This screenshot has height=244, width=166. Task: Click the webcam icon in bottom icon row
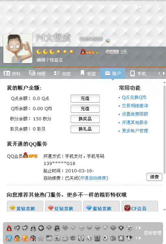[105, 238]
